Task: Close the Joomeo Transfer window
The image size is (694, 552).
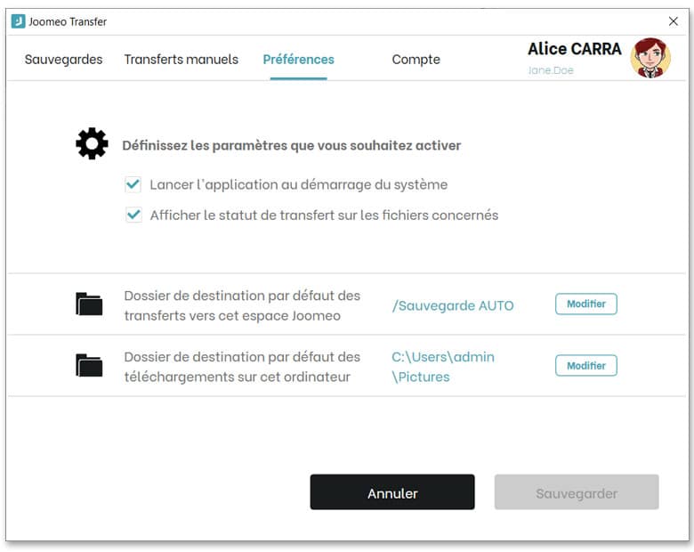Action: 673,21
